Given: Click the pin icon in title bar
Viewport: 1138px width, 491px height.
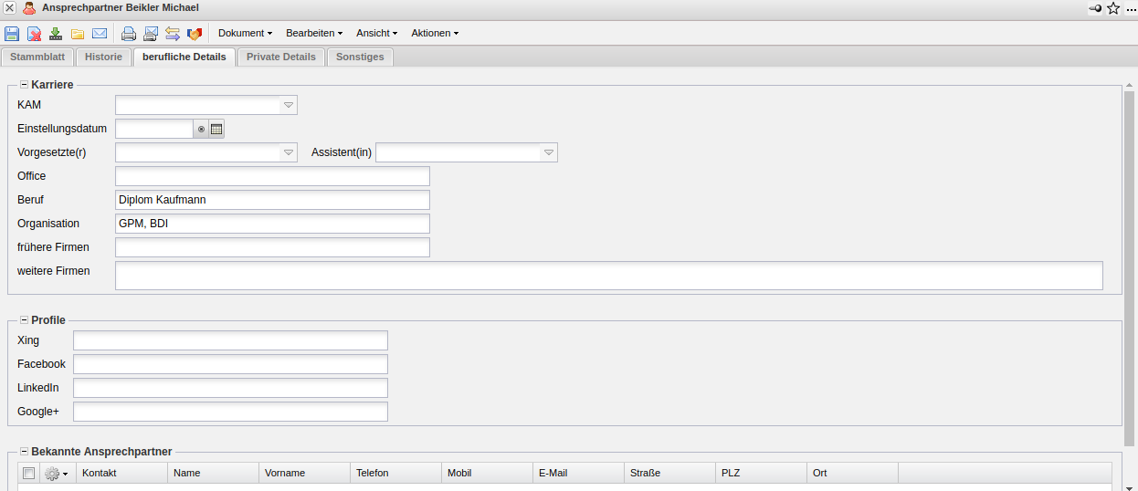Looking at the screenshot, I should (x=1095, y=8).
